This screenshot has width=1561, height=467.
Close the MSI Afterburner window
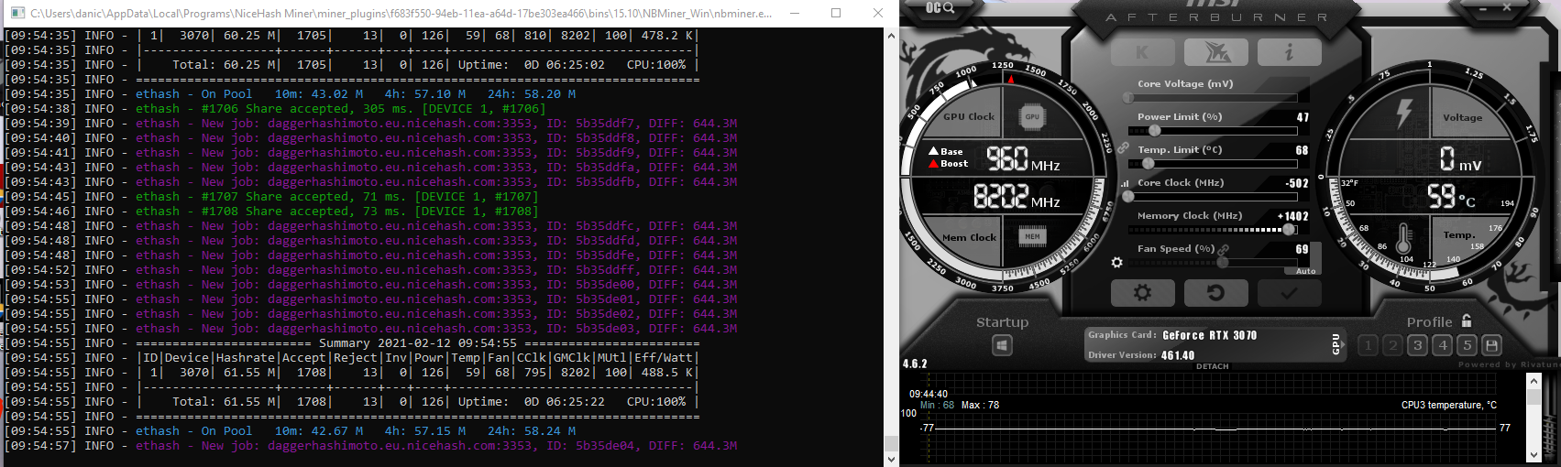click(1507, 7)
